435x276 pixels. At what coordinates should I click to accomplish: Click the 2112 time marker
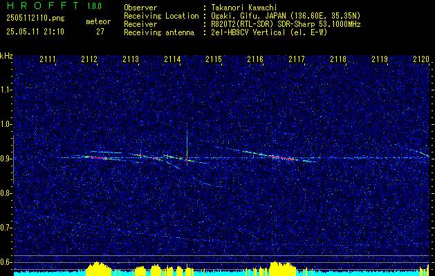(x=89, y=59)
